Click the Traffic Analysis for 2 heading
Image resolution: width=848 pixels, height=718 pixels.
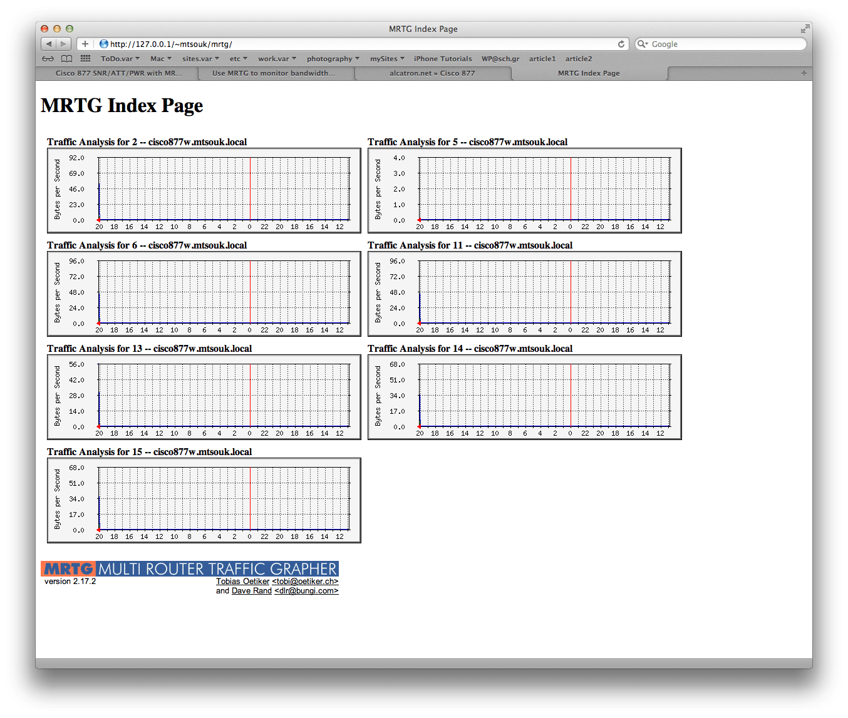click(147, 142)
